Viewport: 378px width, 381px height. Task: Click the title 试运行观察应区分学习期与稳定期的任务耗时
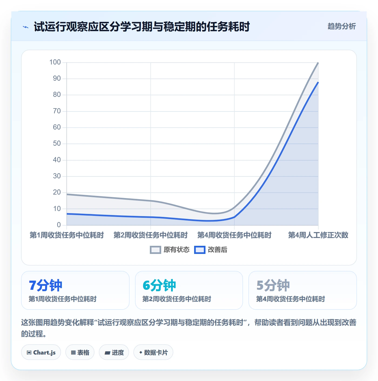142,27
